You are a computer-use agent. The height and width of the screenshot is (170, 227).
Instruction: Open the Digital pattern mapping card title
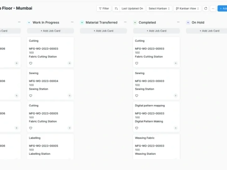click(x=150, y=106)
